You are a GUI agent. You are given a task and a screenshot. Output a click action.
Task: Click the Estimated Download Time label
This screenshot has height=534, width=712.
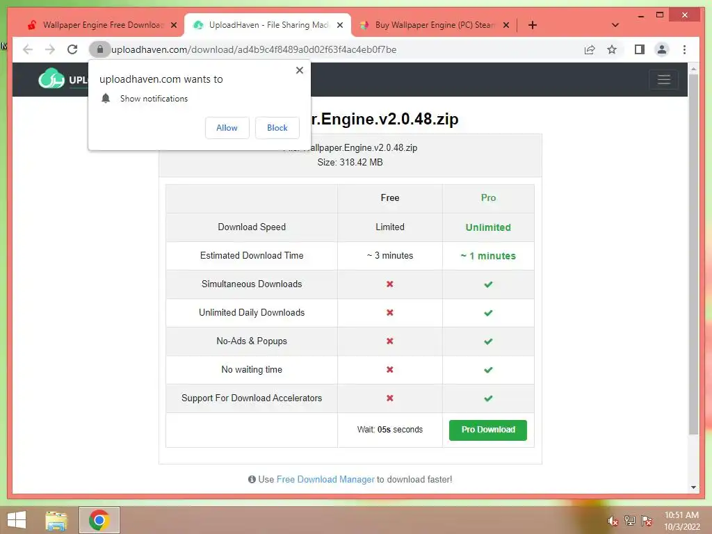pyautogui.click(x=252, y=256)
